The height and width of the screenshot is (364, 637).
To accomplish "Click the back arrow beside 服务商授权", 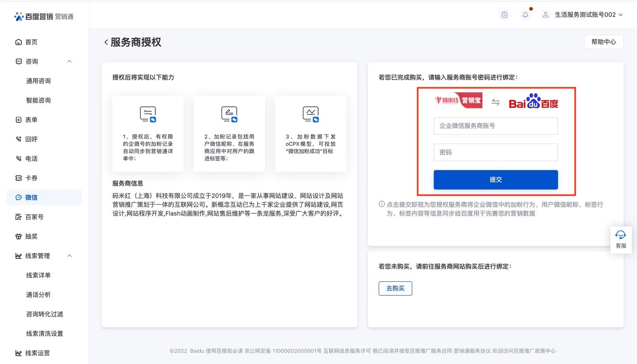I will pos(106,42).
